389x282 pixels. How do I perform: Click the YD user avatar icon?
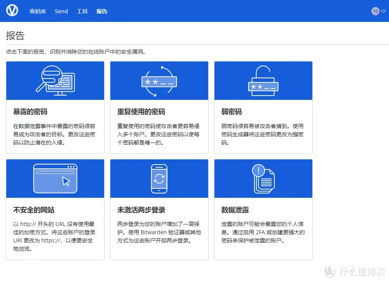pos(375,11)
